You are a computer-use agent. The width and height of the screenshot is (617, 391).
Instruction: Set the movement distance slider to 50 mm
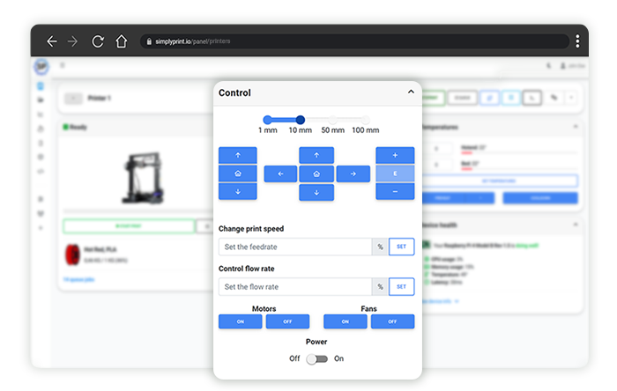pyautogui.click(x=333, y=120)
